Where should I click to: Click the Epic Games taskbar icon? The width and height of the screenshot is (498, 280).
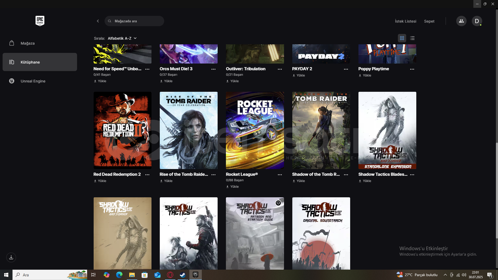[196, 275]
